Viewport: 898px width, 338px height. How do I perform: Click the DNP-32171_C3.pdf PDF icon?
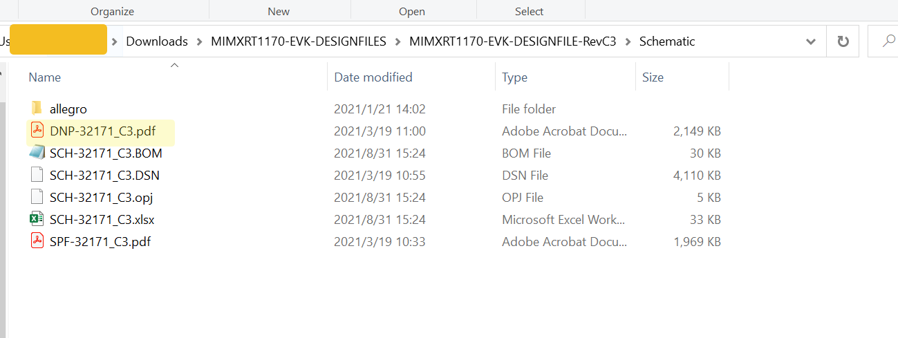tap(37, 131)
